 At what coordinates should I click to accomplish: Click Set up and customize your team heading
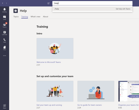pyautogui.click(x=55, y=76)
